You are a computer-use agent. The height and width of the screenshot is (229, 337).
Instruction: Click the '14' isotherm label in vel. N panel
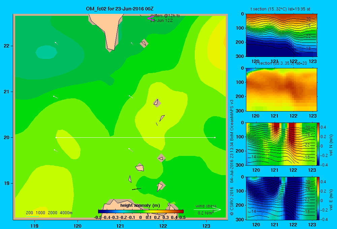254,157
